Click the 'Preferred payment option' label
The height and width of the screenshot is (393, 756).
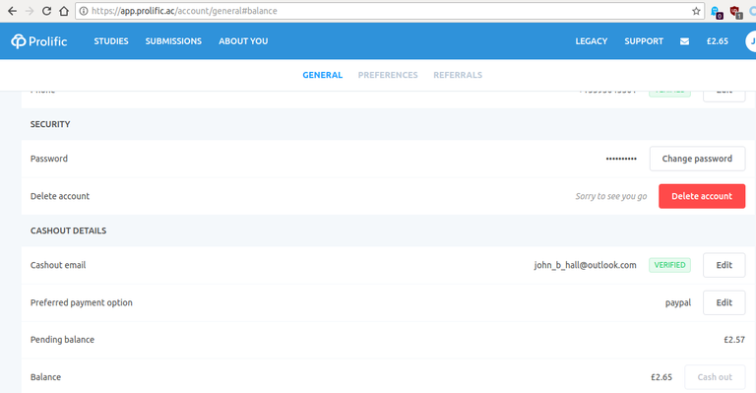82,302
